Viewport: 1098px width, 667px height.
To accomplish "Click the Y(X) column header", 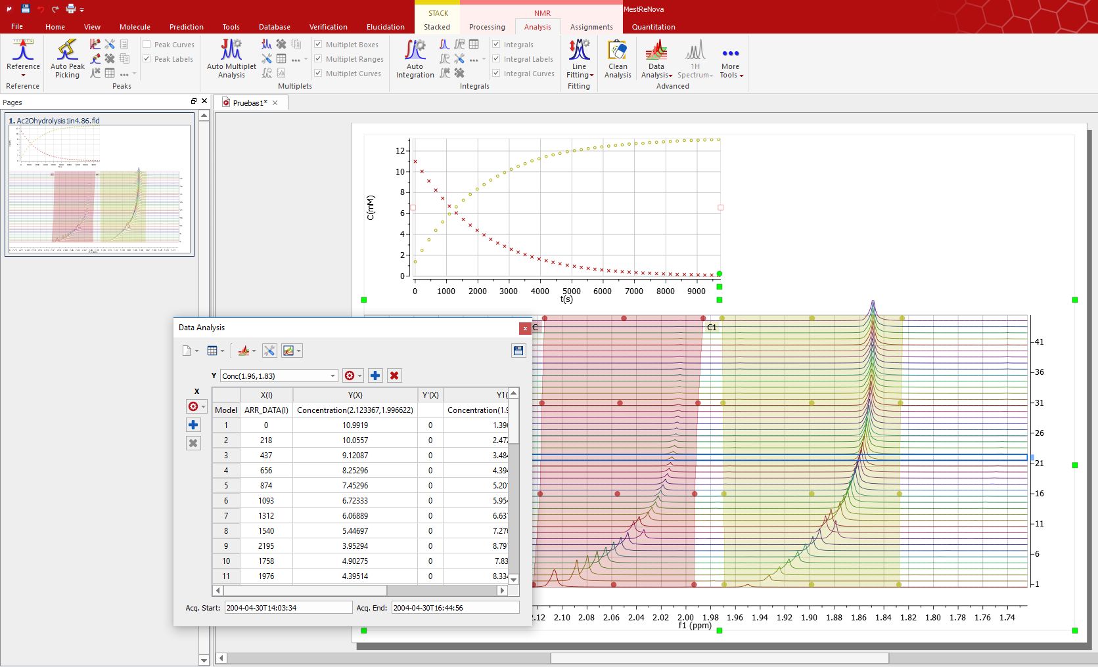I will click(x=355, y=395).
